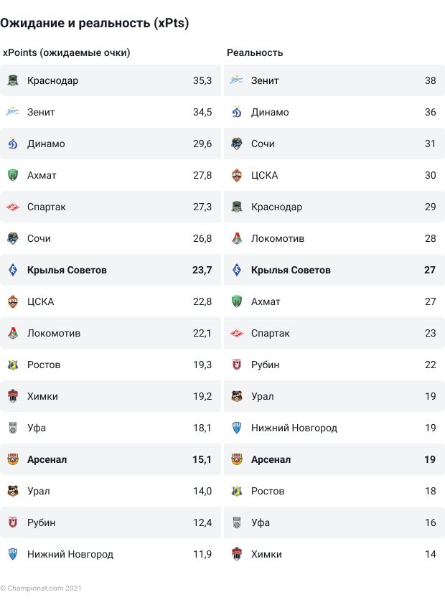The width and height of the screenshot is (445, 610).
Task: Click the Krasnodar logo in the xPoints column
Action: pyautogui.click(x=13, y=80)
